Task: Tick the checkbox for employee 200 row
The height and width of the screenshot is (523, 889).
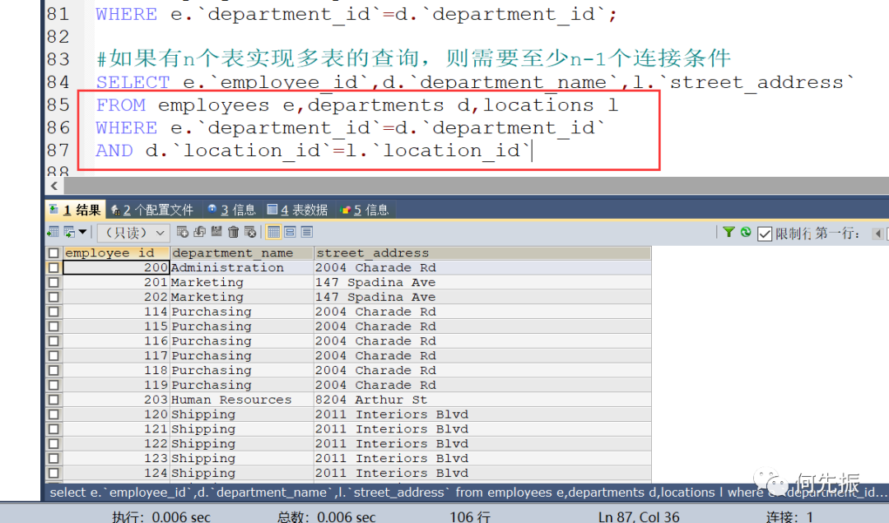Action: click(x=54, y=267)
